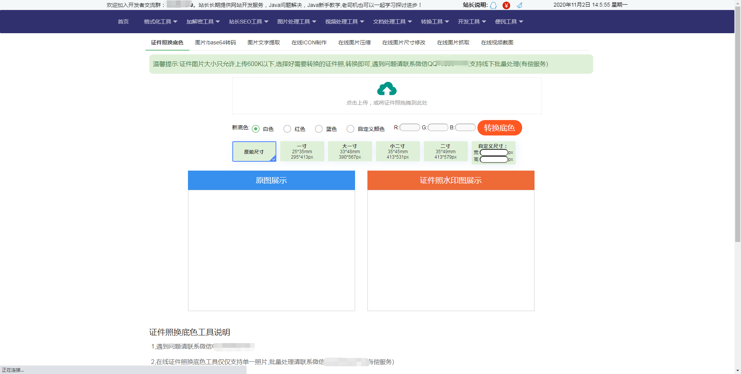This screenshot has width=741, height=374.
Task: Choose the 一寸 25*35mm size option
Action: click(x=302, y=151)
